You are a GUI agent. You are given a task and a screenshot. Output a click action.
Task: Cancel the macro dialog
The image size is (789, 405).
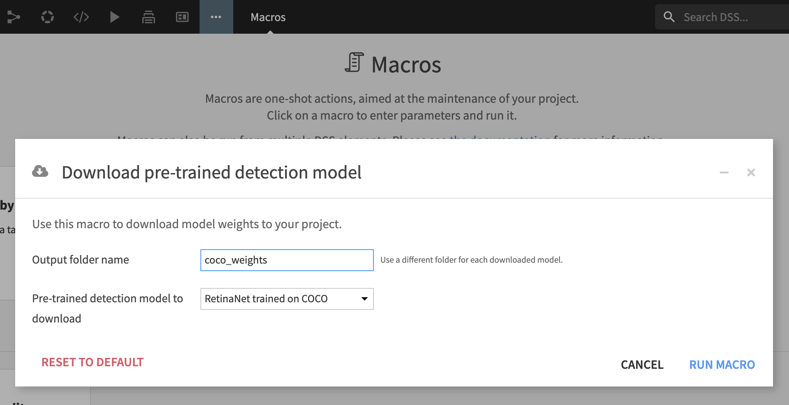tap(642, 365)
